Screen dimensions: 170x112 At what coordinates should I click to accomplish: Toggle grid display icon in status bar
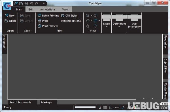click(105, 107)
